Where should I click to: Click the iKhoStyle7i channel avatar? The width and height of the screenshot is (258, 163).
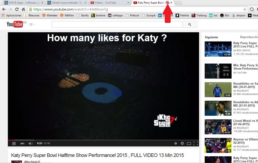point(16,162)
